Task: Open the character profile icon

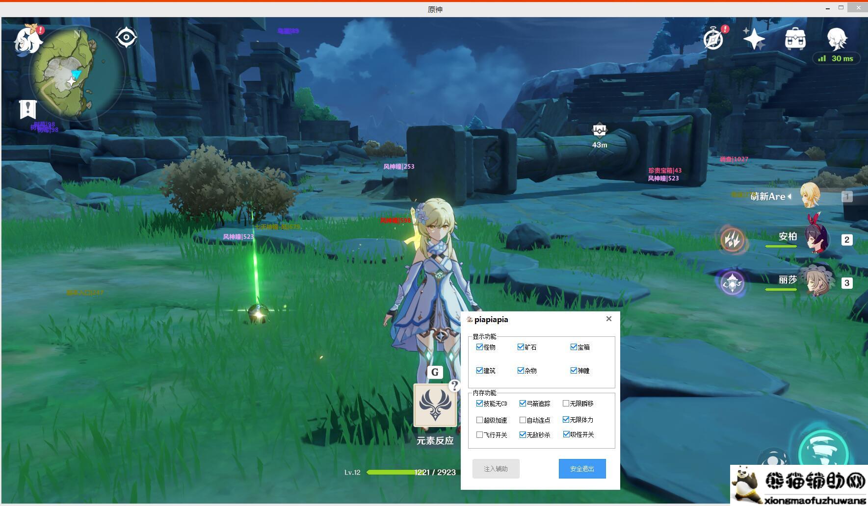Action: click(837, 39)
